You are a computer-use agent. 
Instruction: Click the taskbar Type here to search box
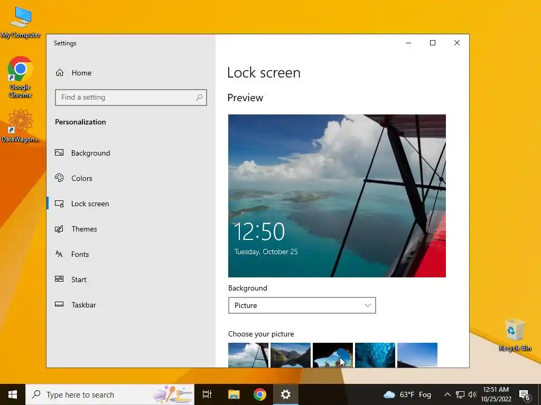(110, 394)
